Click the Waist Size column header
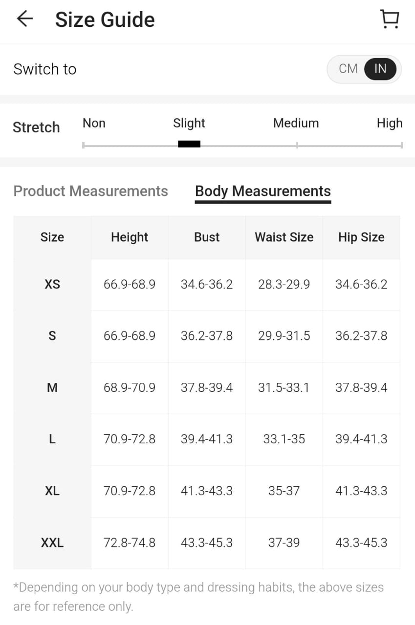 pos(284,237)
